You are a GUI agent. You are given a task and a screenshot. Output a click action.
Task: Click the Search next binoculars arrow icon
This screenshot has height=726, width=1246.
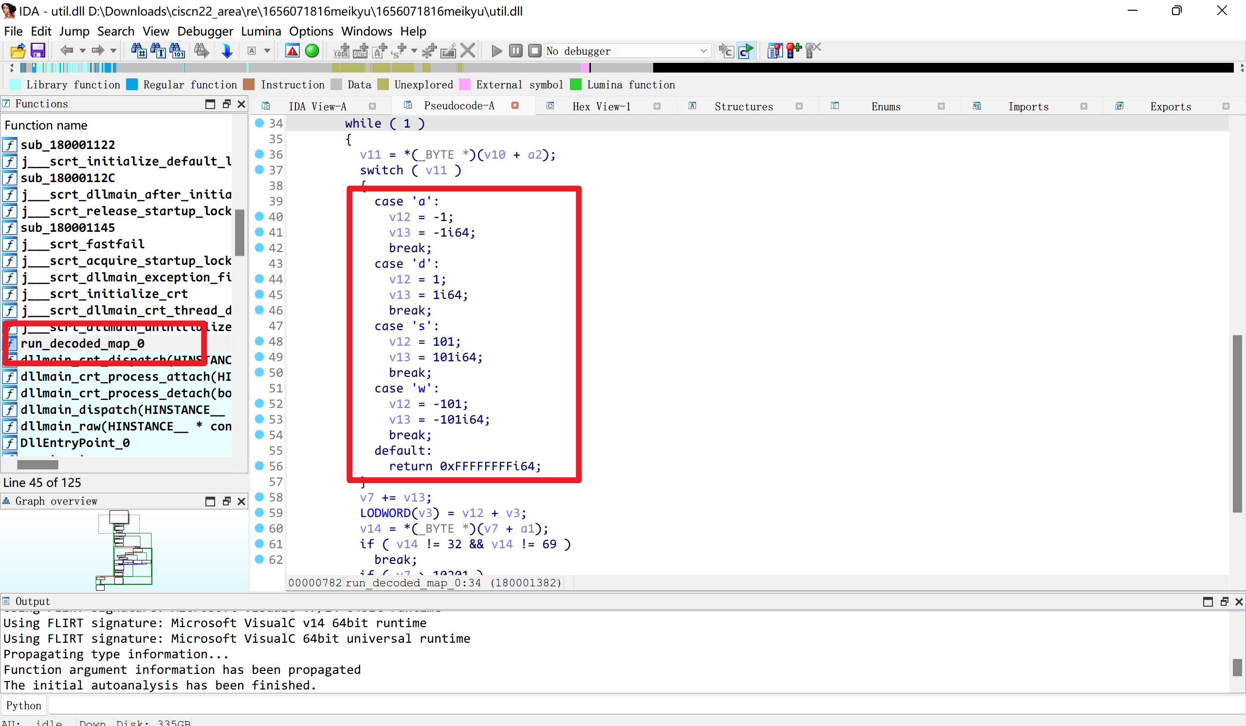coord(201,51)
